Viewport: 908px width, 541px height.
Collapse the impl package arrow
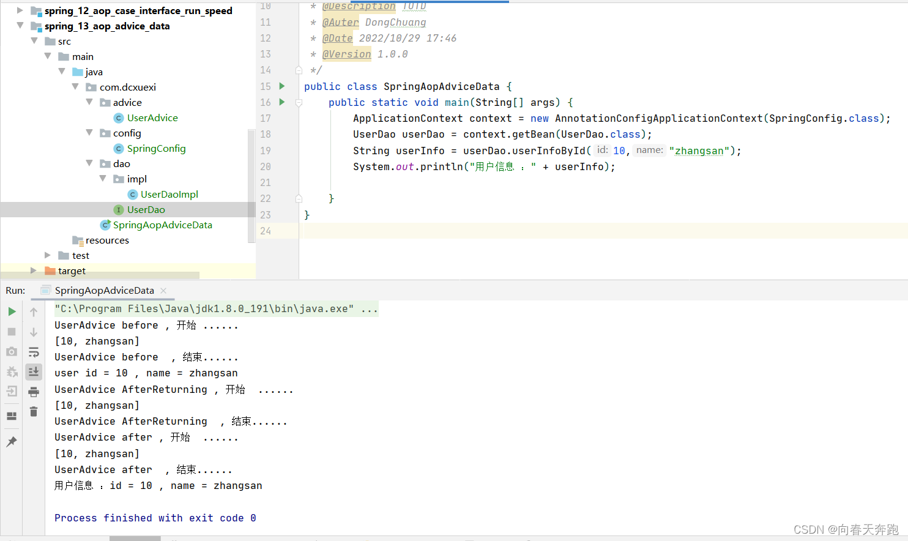(x=103, y=179)
